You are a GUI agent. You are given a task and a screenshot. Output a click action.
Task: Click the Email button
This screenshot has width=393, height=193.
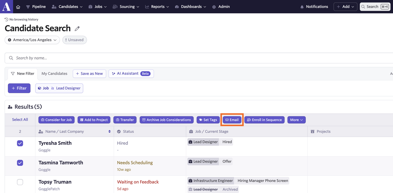232,120
